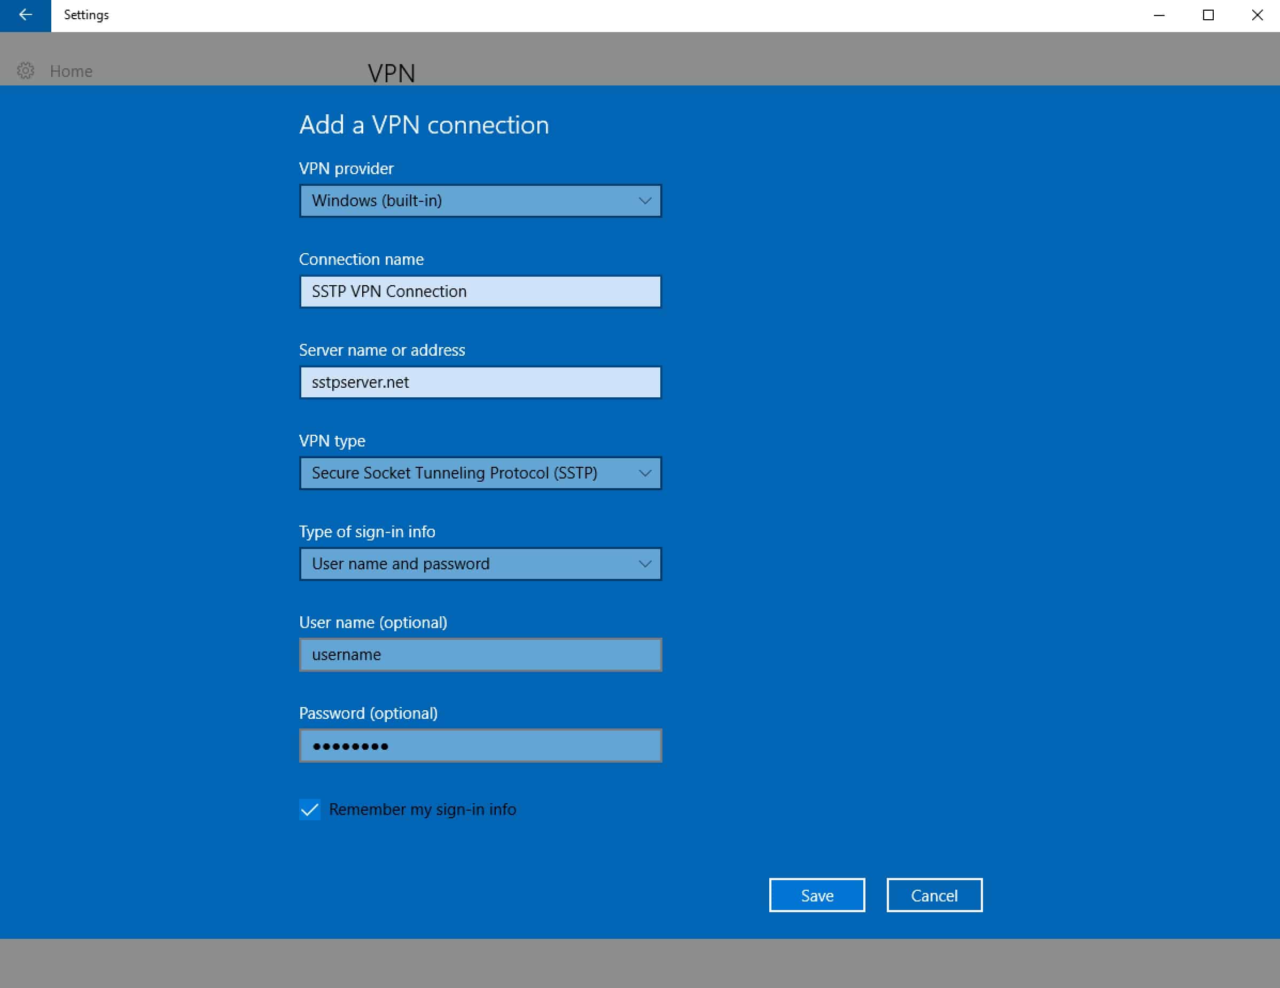Click the 'Add a VPN connection' heading

click(x=424, y=125)
